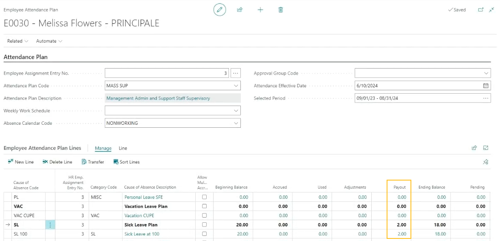Click the ellipsis beside Employee Assignment Entry No.

click(236, 73)
